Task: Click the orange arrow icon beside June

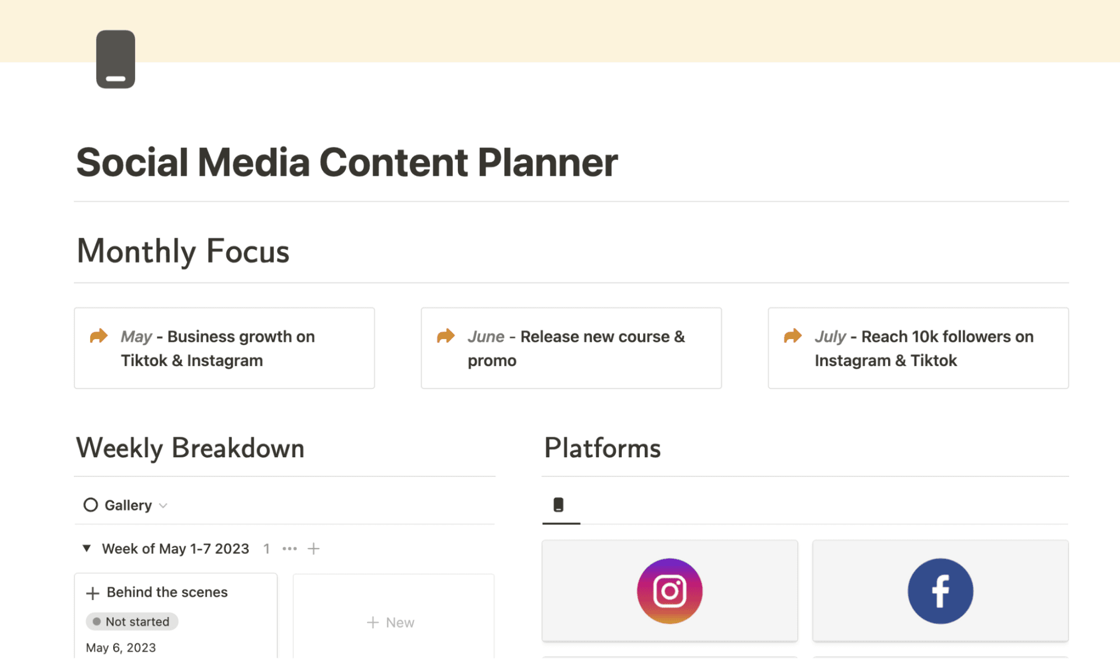Action: click(445, 335)
